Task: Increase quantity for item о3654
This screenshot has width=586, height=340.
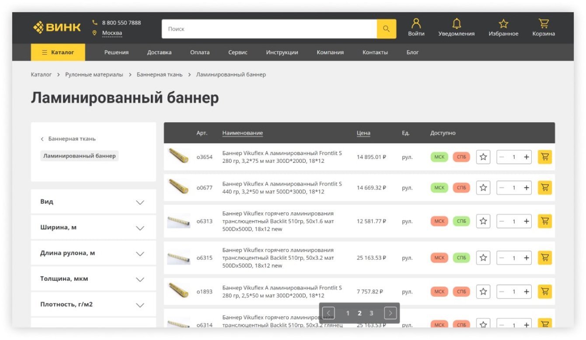Action: coord(527,157)
